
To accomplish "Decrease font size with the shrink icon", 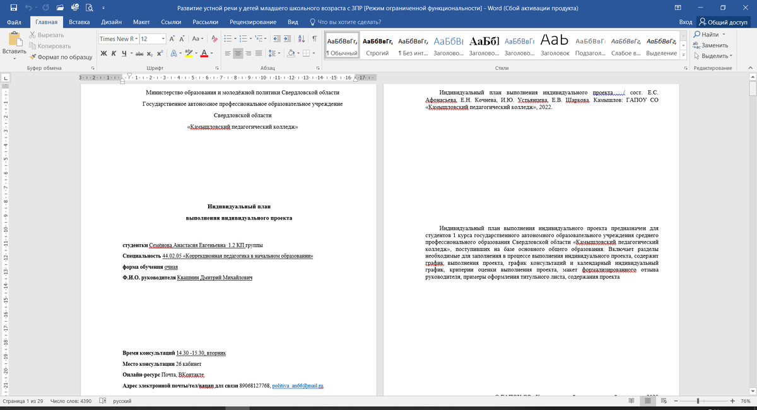I will 182,38.
